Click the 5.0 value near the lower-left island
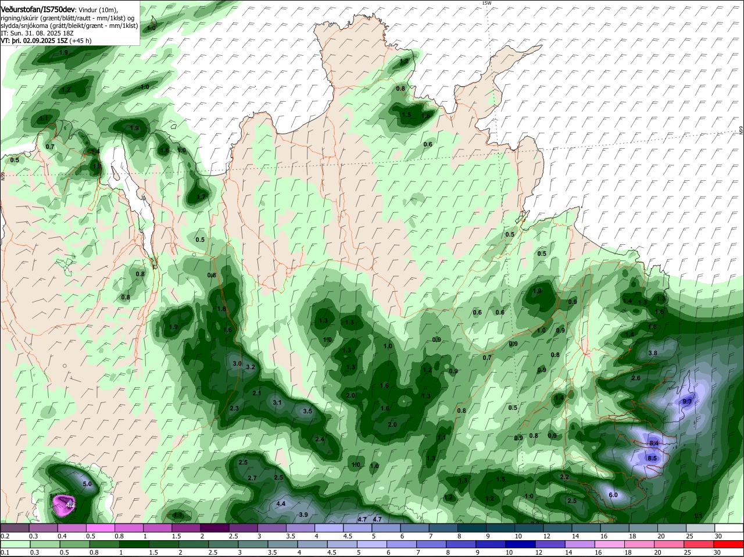The height and width of the screenshot is (557, 744). click(87, 484)
